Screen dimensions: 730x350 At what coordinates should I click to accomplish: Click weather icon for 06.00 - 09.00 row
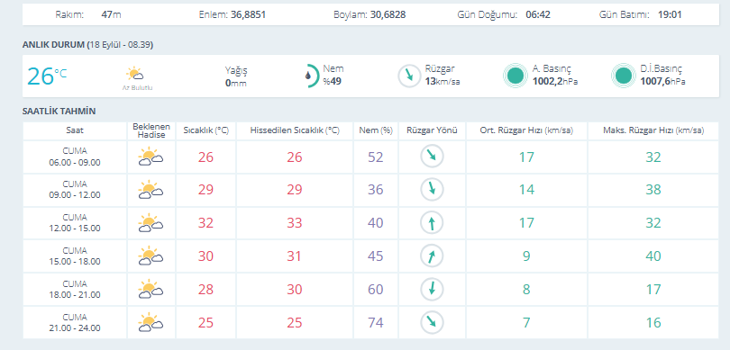point(151,157)
